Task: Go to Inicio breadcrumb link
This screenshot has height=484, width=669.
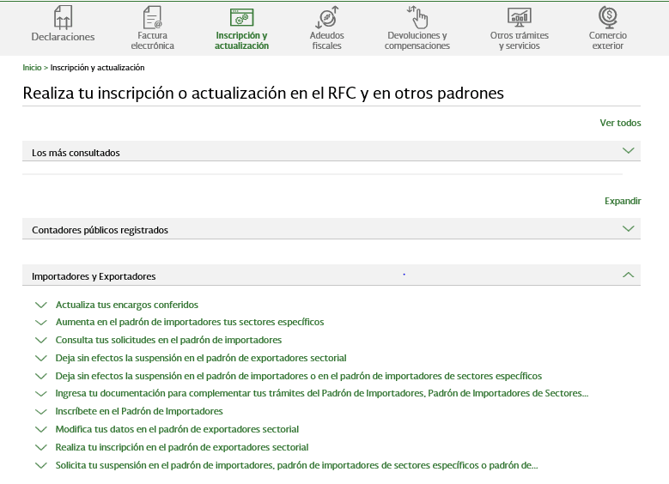Action: 32,68
